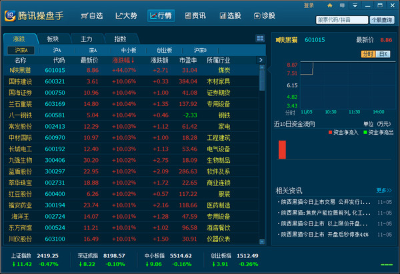Select stock row 红豆股份
This screenshot has height=274, width=400.
131,194
